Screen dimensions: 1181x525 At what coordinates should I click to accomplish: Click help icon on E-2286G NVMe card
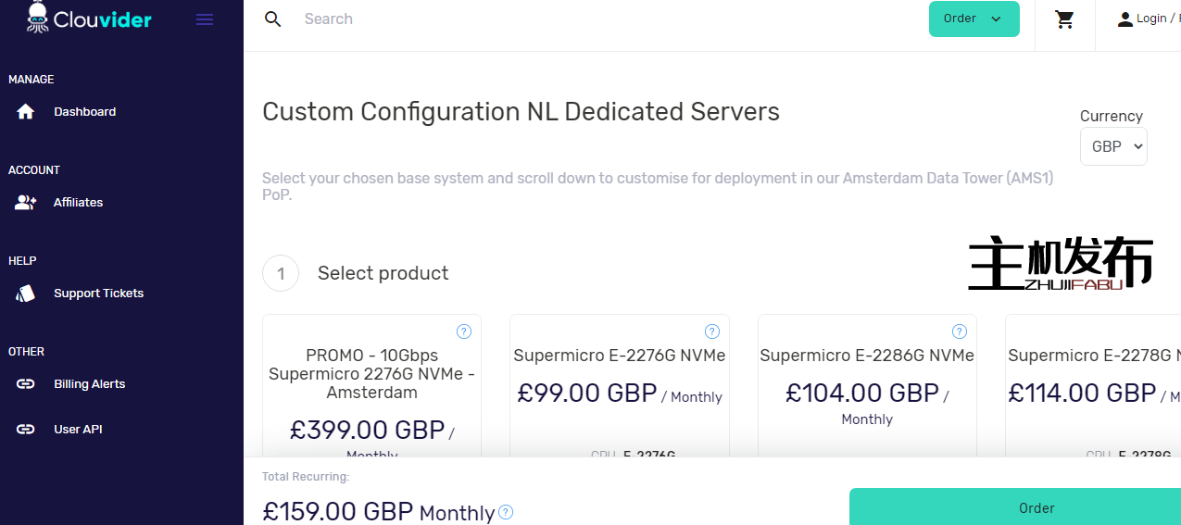coord(960,331)
